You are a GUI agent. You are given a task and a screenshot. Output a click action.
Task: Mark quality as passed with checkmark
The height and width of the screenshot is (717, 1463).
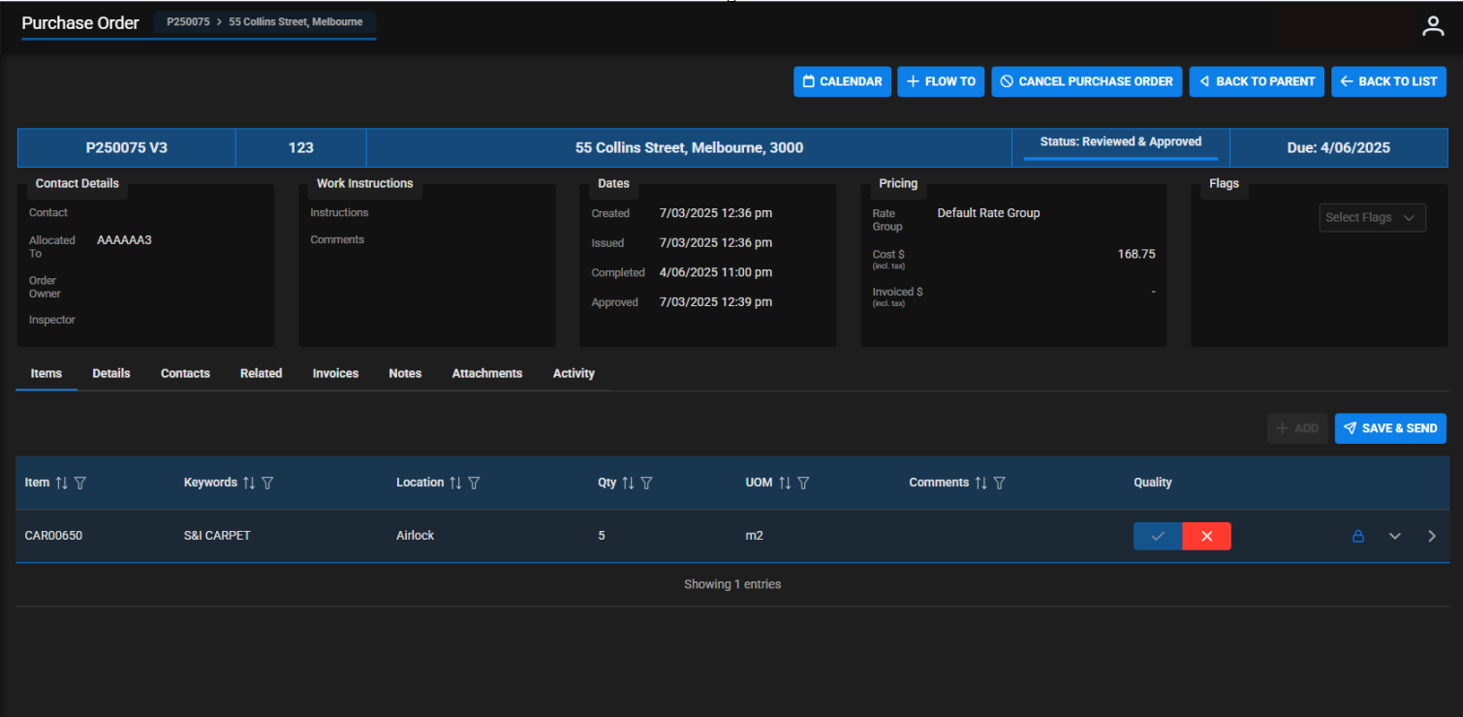click(1158, 536)
